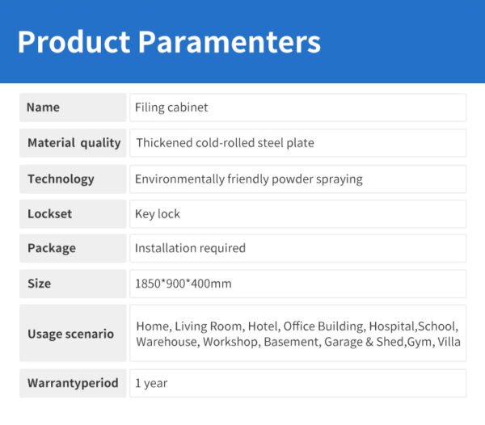Click the "1 year" warranty value
The image size is (485, 425).
point(297,383)
